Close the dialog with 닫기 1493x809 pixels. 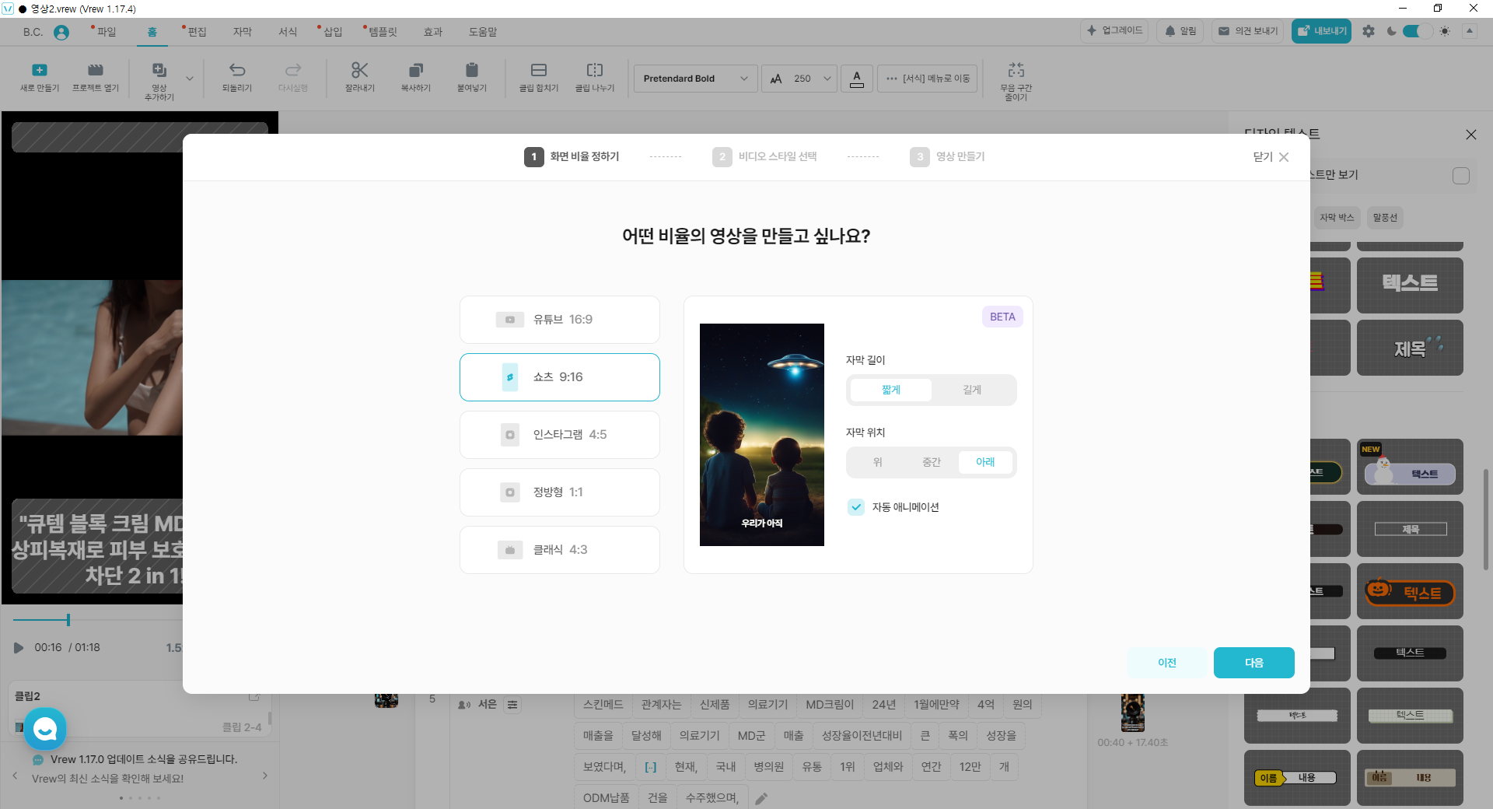1271,157
